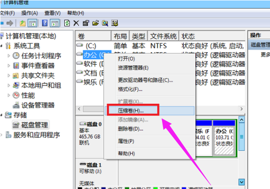This screenshot has width=270, height=189.
Task: Click the Device Manager icon
Action: pyautogui.click(x=16, y=105)
